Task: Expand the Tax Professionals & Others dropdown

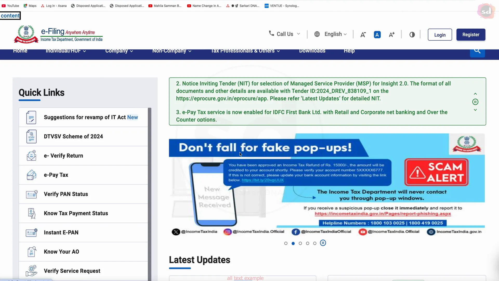Action: [245, 51]
